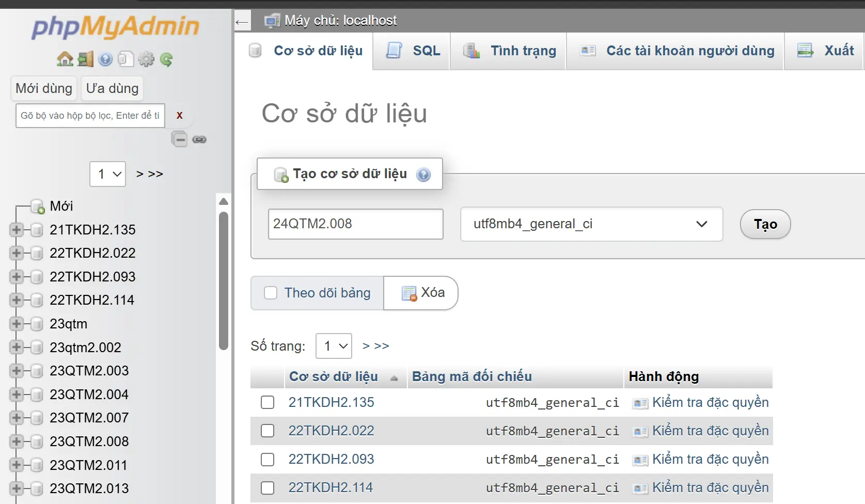Open the Tình trạng tab
This screenshot has height=504, width=865.
click(x=509, y=51)
